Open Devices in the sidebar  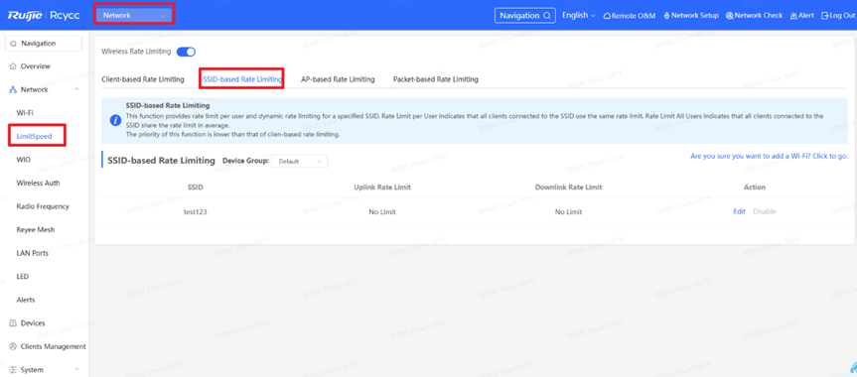[x=33, y=323]
